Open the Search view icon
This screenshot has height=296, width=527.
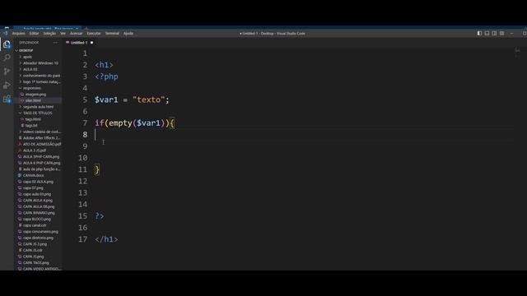coord(7,58)
